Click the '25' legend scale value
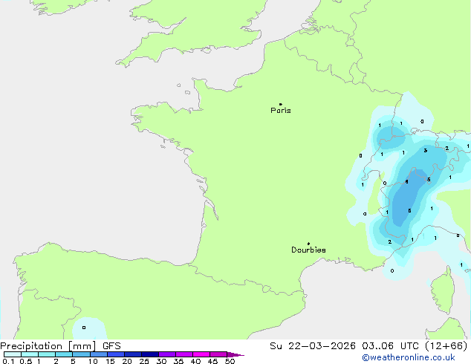Image resolution: width=471 pixels, height=364 pixels. click(144, 361)
